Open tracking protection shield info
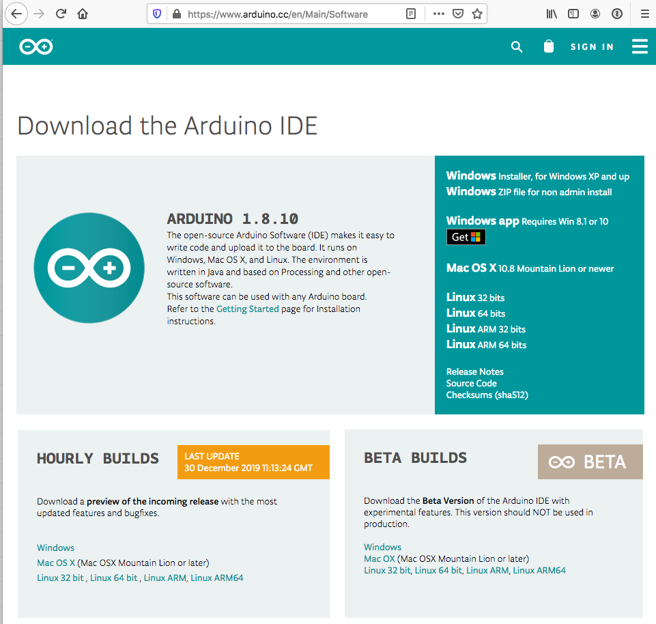Image resolution: width=656 pixels, height=624 pixels. click(157, 14)
